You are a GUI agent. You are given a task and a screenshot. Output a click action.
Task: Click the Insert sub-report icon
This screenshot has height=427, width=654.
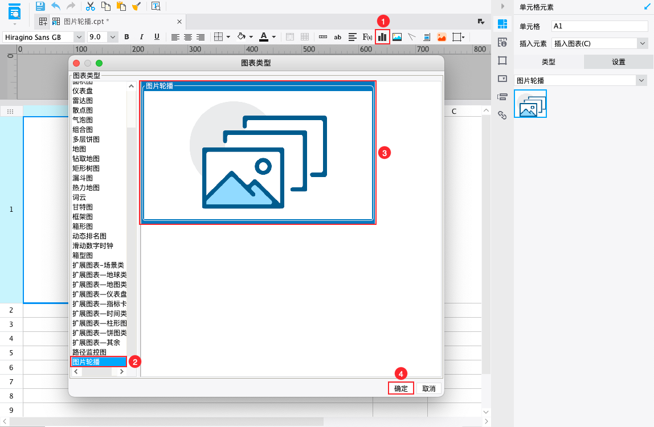pos(427,37)
